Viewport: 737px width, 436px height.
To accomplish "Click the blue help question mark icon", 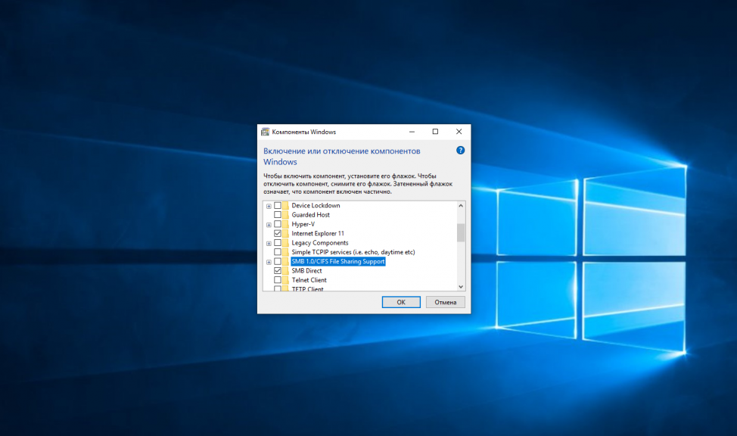I will pos(460,151).
